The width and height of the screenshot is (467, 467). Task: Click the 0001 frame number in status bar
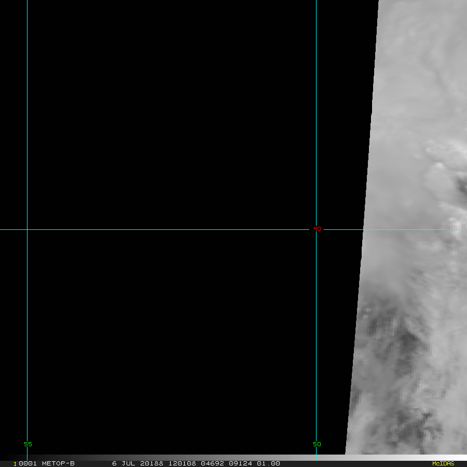[x=25, y=463]
